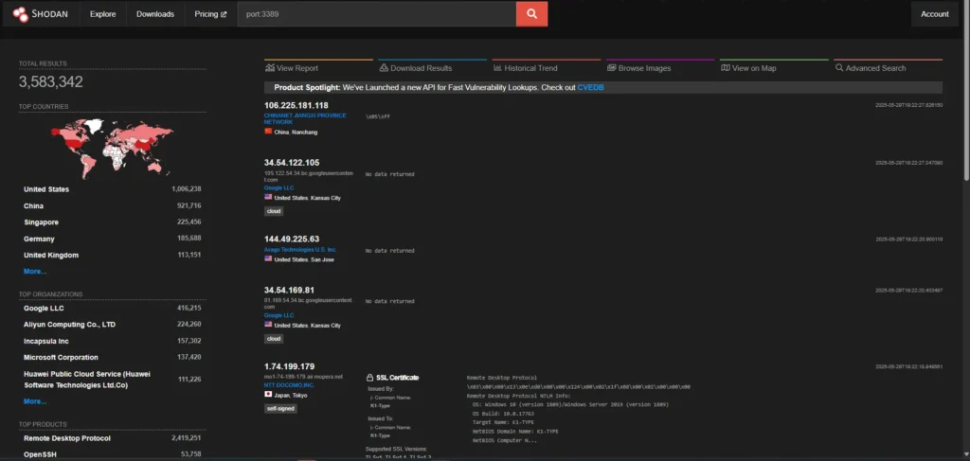Open NTT DOCOMO,INC. link
Viewport: 970px width, 461px height.
[x=289, y=385]
